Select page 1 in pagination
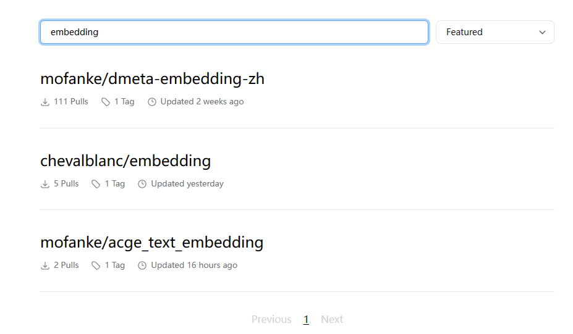The height and width of the screenshot is (334, 573). pos(306,319)
